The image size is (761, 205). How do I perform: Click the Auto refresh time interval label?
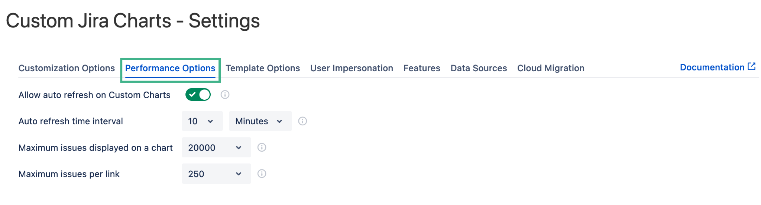point(71,121)
